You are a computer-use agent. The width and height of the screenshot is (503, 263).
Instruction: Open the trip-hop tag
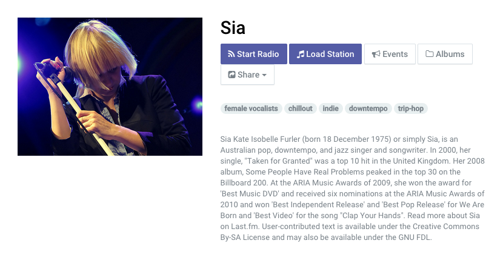(x=411, y=108)
